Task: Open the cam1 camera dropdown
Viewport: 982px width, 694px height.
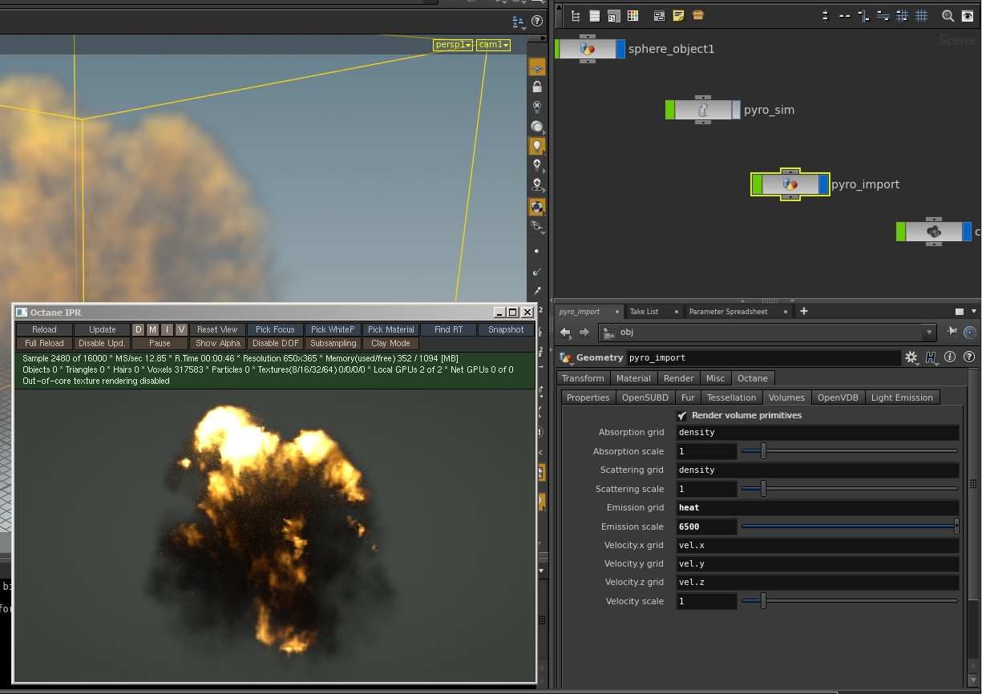Action: tap(494, 45)
